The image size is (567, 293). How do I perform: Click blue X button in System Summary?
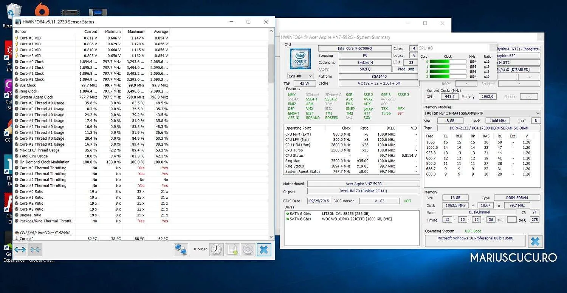tap(535, 241)
